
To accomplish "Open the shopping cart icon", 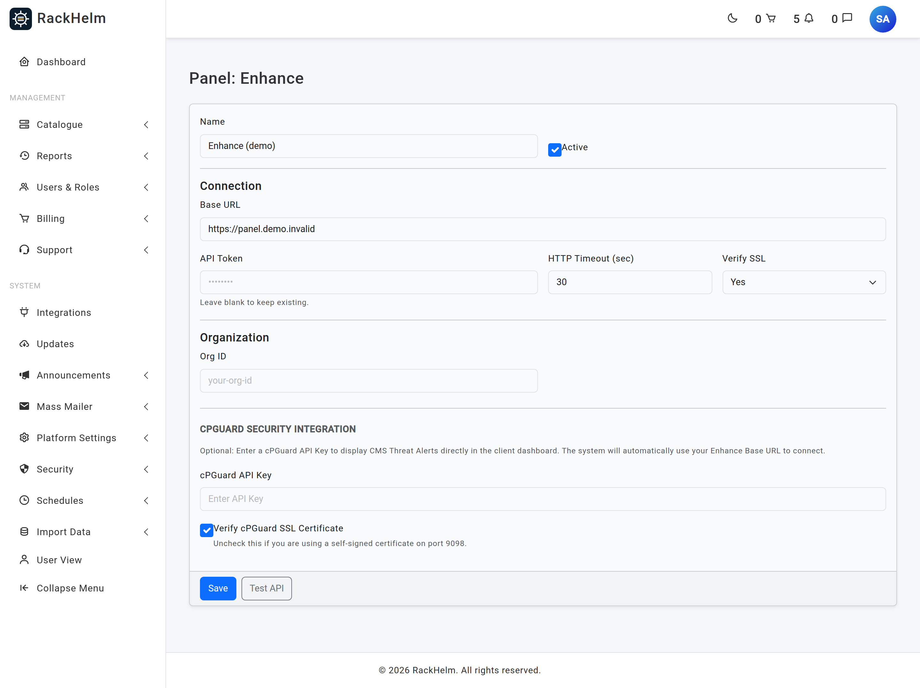I will click(771, 18).
